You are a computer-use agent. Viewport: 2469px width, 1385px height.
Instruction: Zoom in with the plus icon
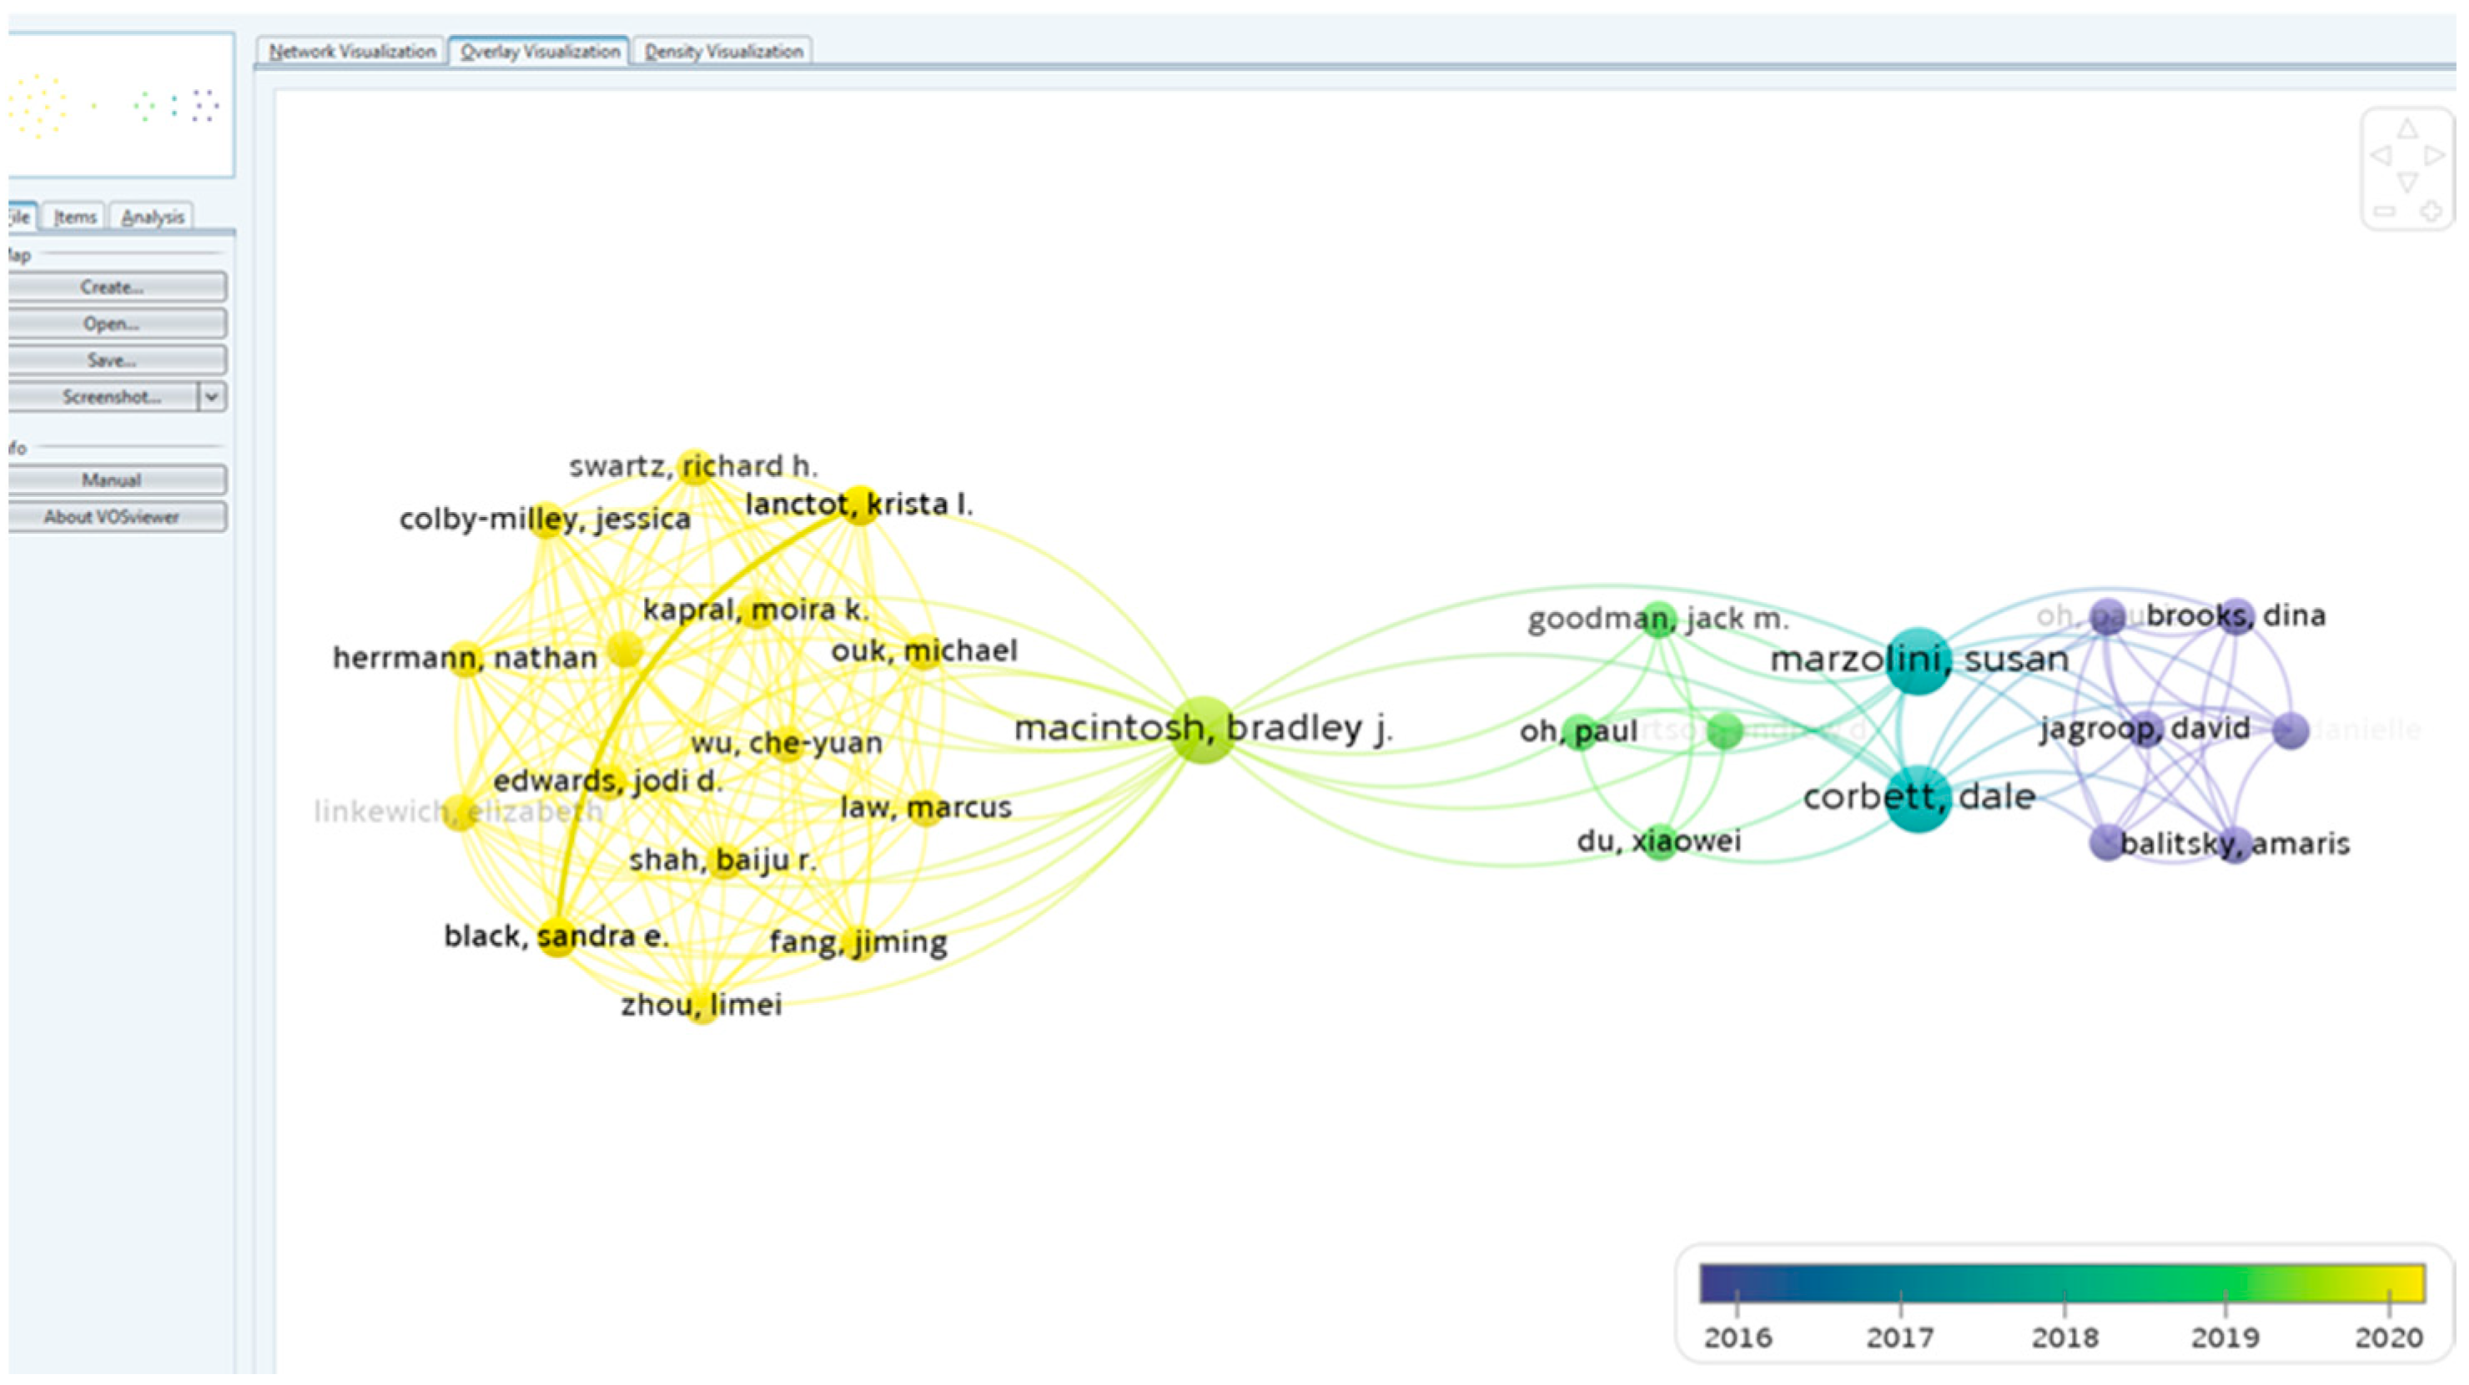pos(2431,211)
